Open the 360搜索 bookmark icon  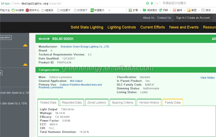(x=13, y=10)
